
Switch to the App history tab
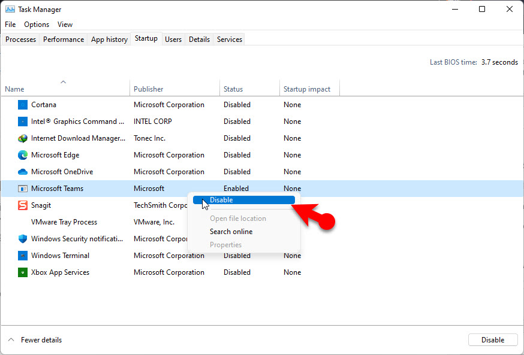pos(109,40)
